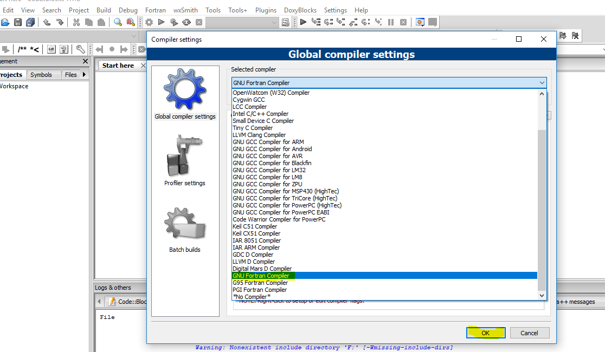605x352 pixels.
Task: Click the Next line debug icon
Action: (329, 22)
